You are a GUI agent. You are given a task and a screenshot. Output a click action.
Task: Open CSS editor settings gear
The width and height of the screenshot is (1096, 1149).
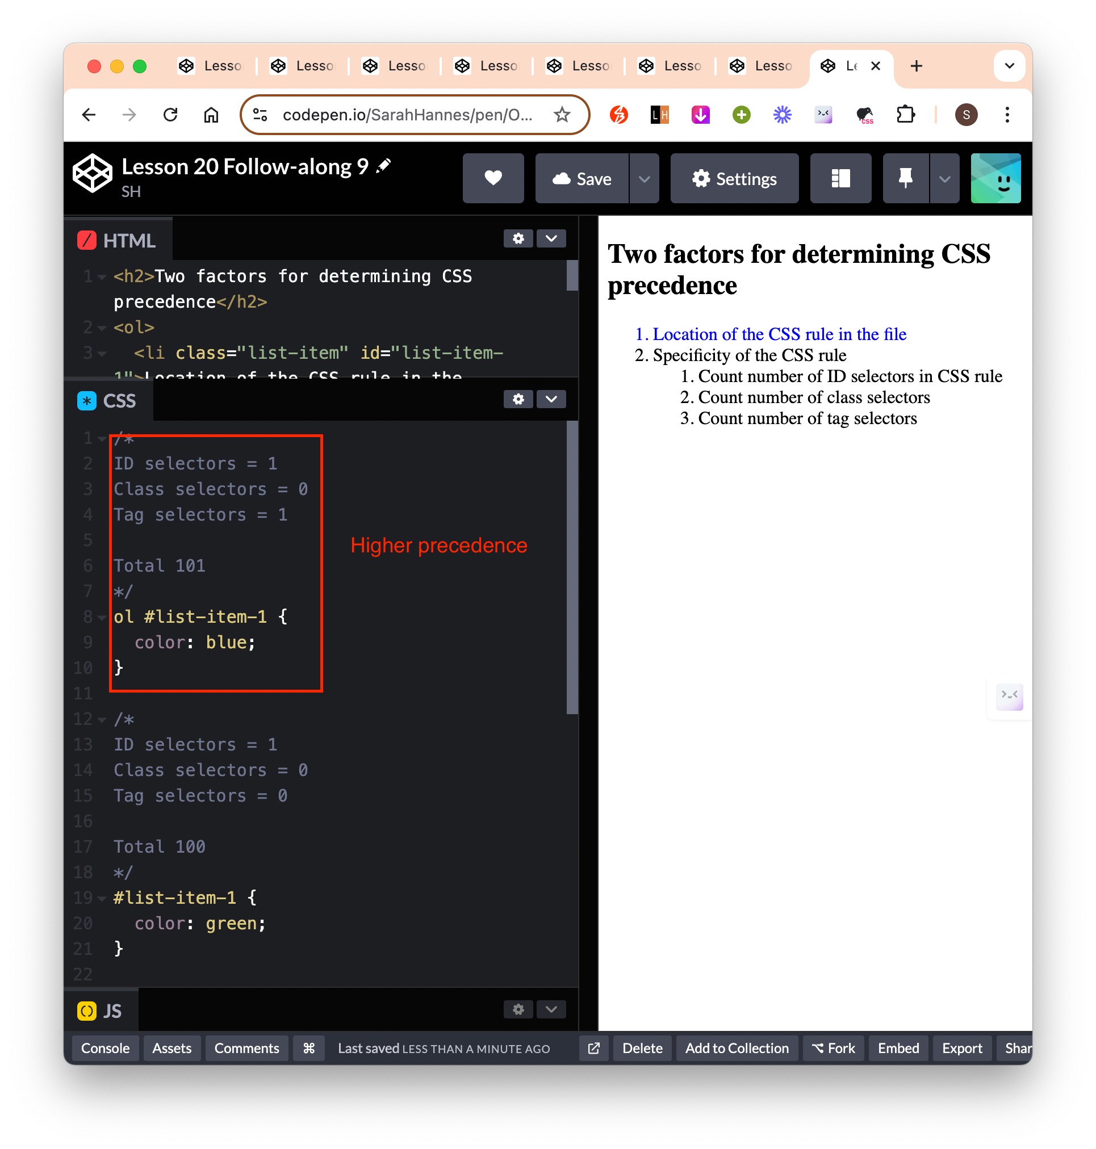518,399
